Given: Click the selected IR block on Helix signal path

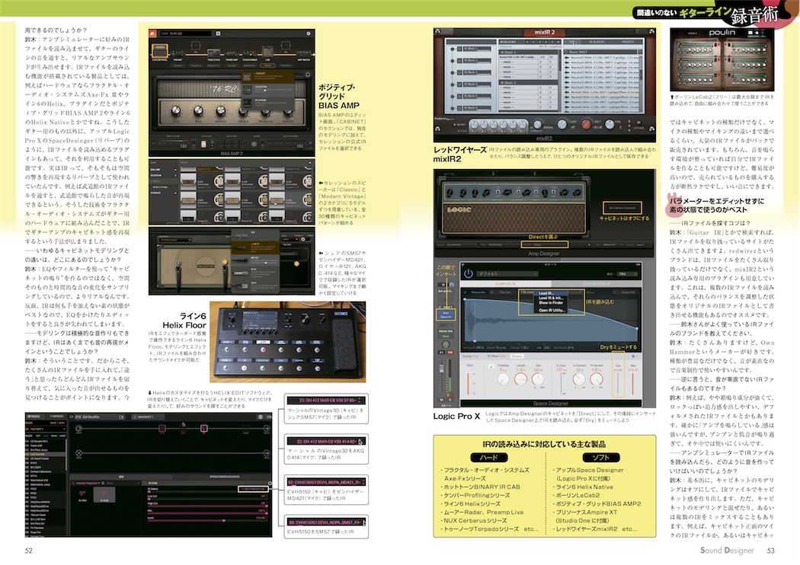Looking at the screenshot, I should tap(204, 428).
